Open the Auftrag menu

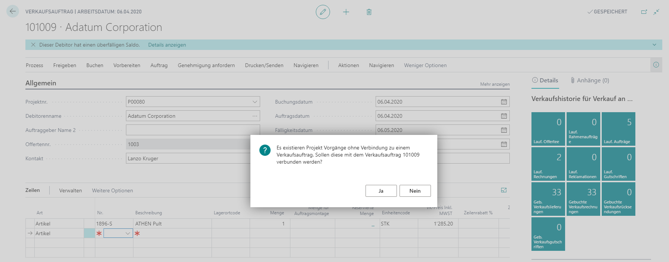pos(159,65)
